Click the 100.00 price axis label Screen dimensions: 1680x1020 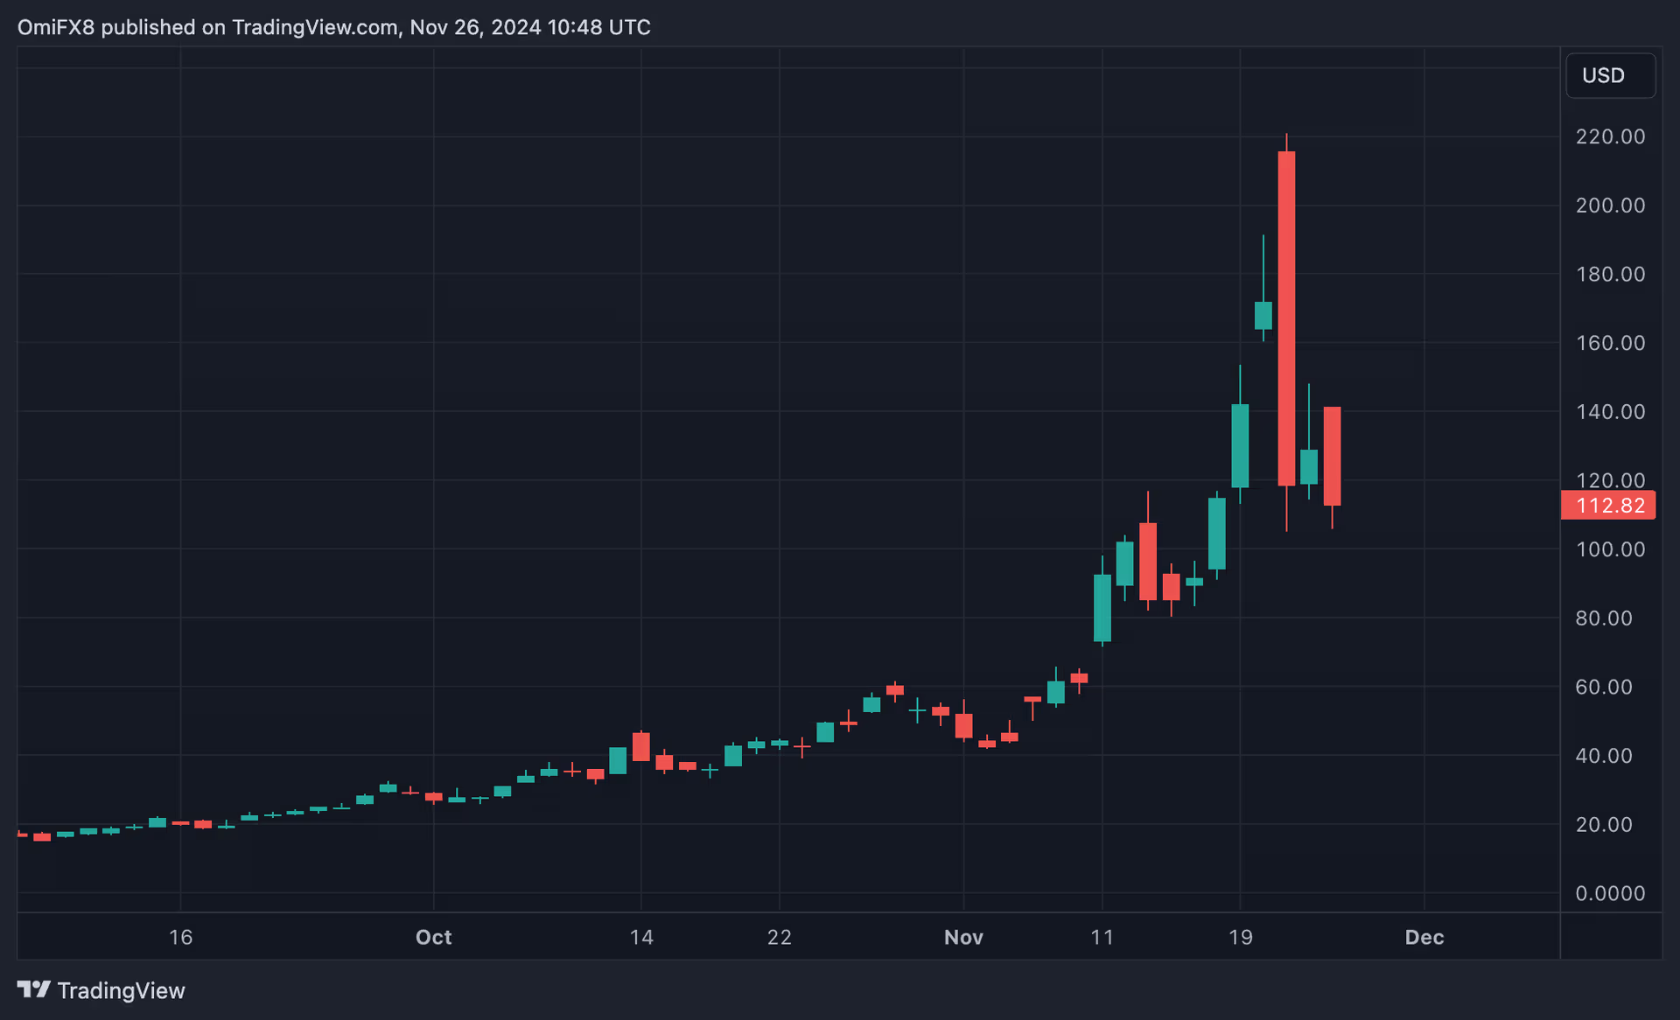point(1610,549)
